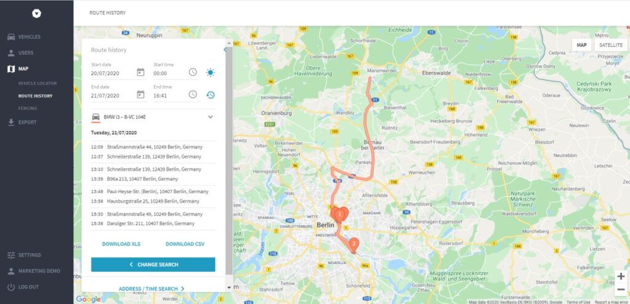Open the End date calendar picker

pos(140,95)
